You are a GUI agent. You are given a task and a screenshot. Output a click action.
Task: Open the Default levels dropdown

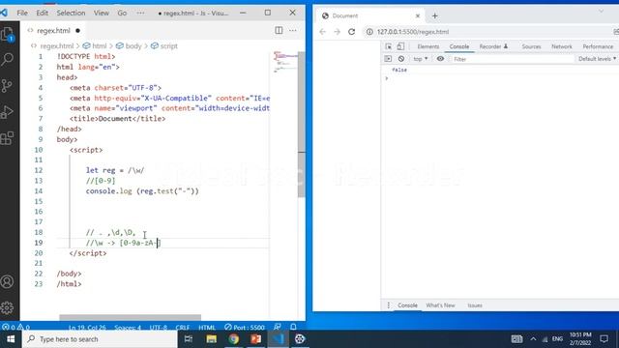(x=597, y=59)
